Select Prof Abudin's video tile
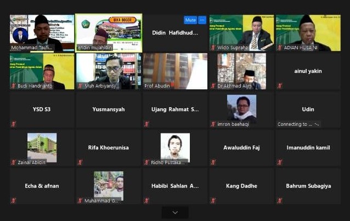The height and width of the screenshot is (221, 350). (x=175, y=70)
